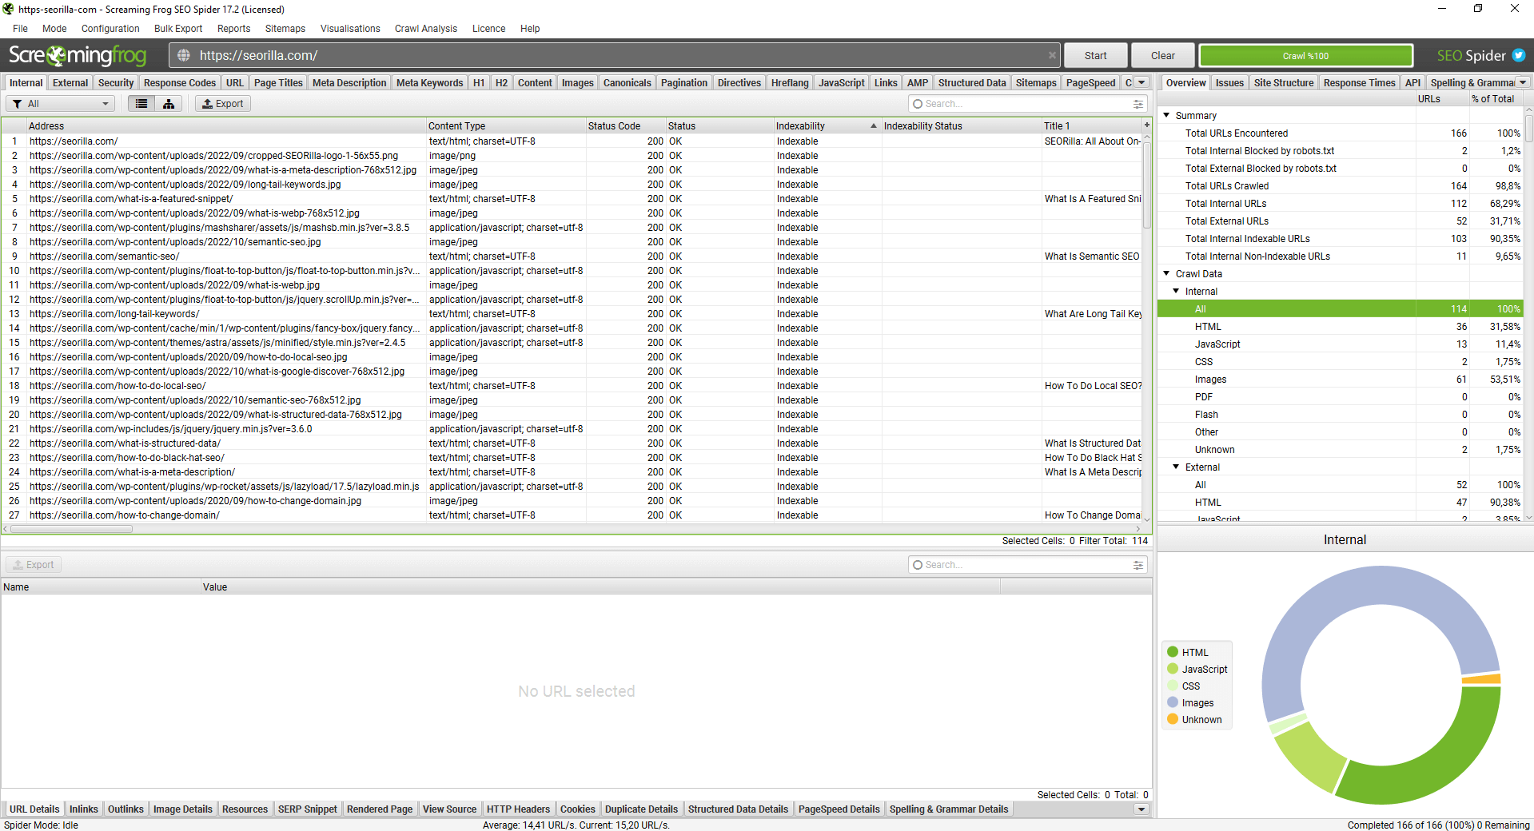The width and height of the screenshot is (1534, 831).
Task: Click the green Crawl 100% progress bar
Action: [x=1305, y=56]
